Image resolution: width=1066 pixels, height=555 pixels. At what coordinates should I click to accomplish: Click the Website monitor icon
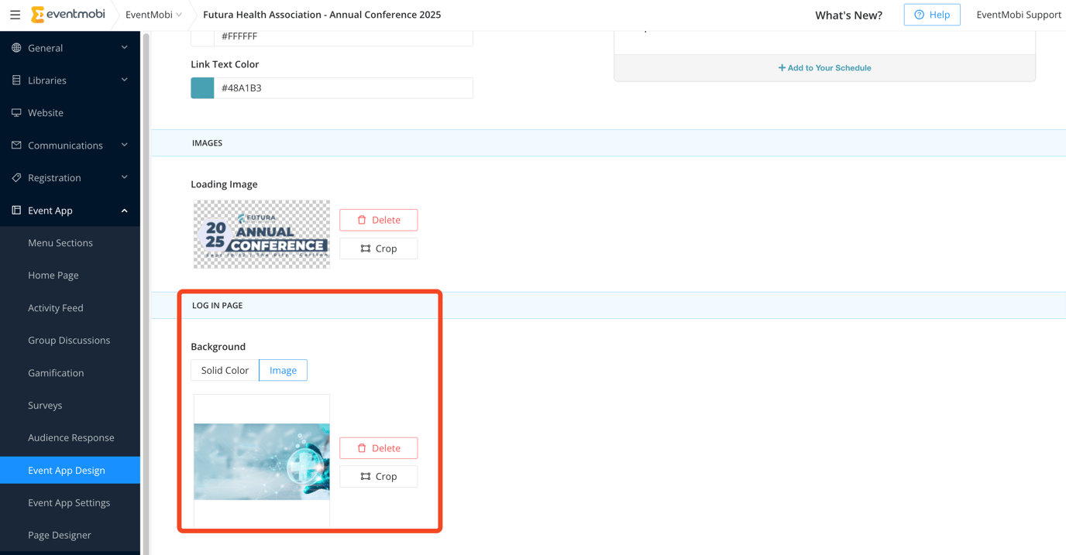click(16, 113)
